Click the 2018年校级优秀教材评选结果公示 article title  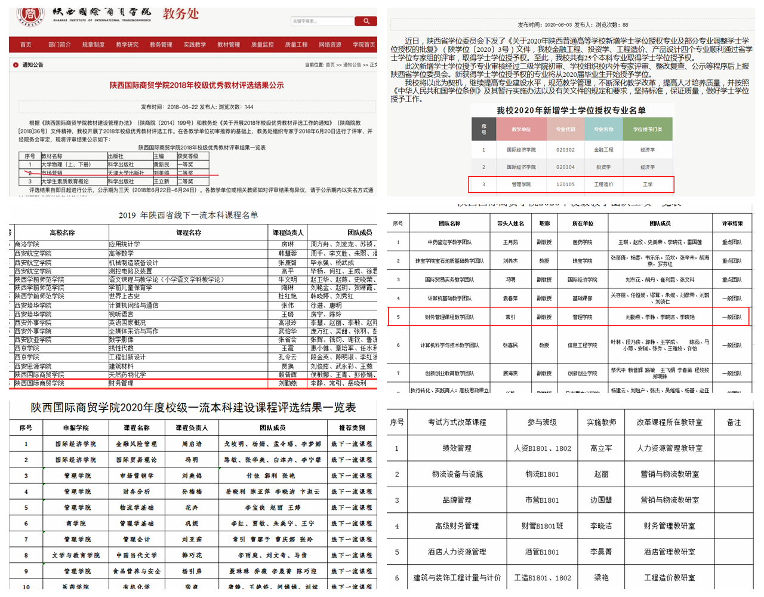[196, 85]
